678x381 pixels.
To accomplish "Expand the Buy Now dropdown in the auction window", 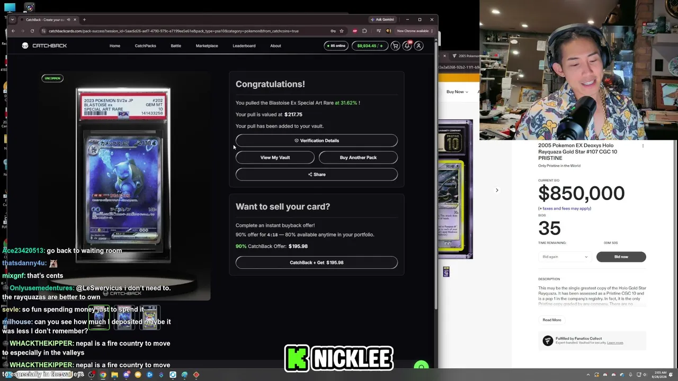I will [x=457, y=92].
